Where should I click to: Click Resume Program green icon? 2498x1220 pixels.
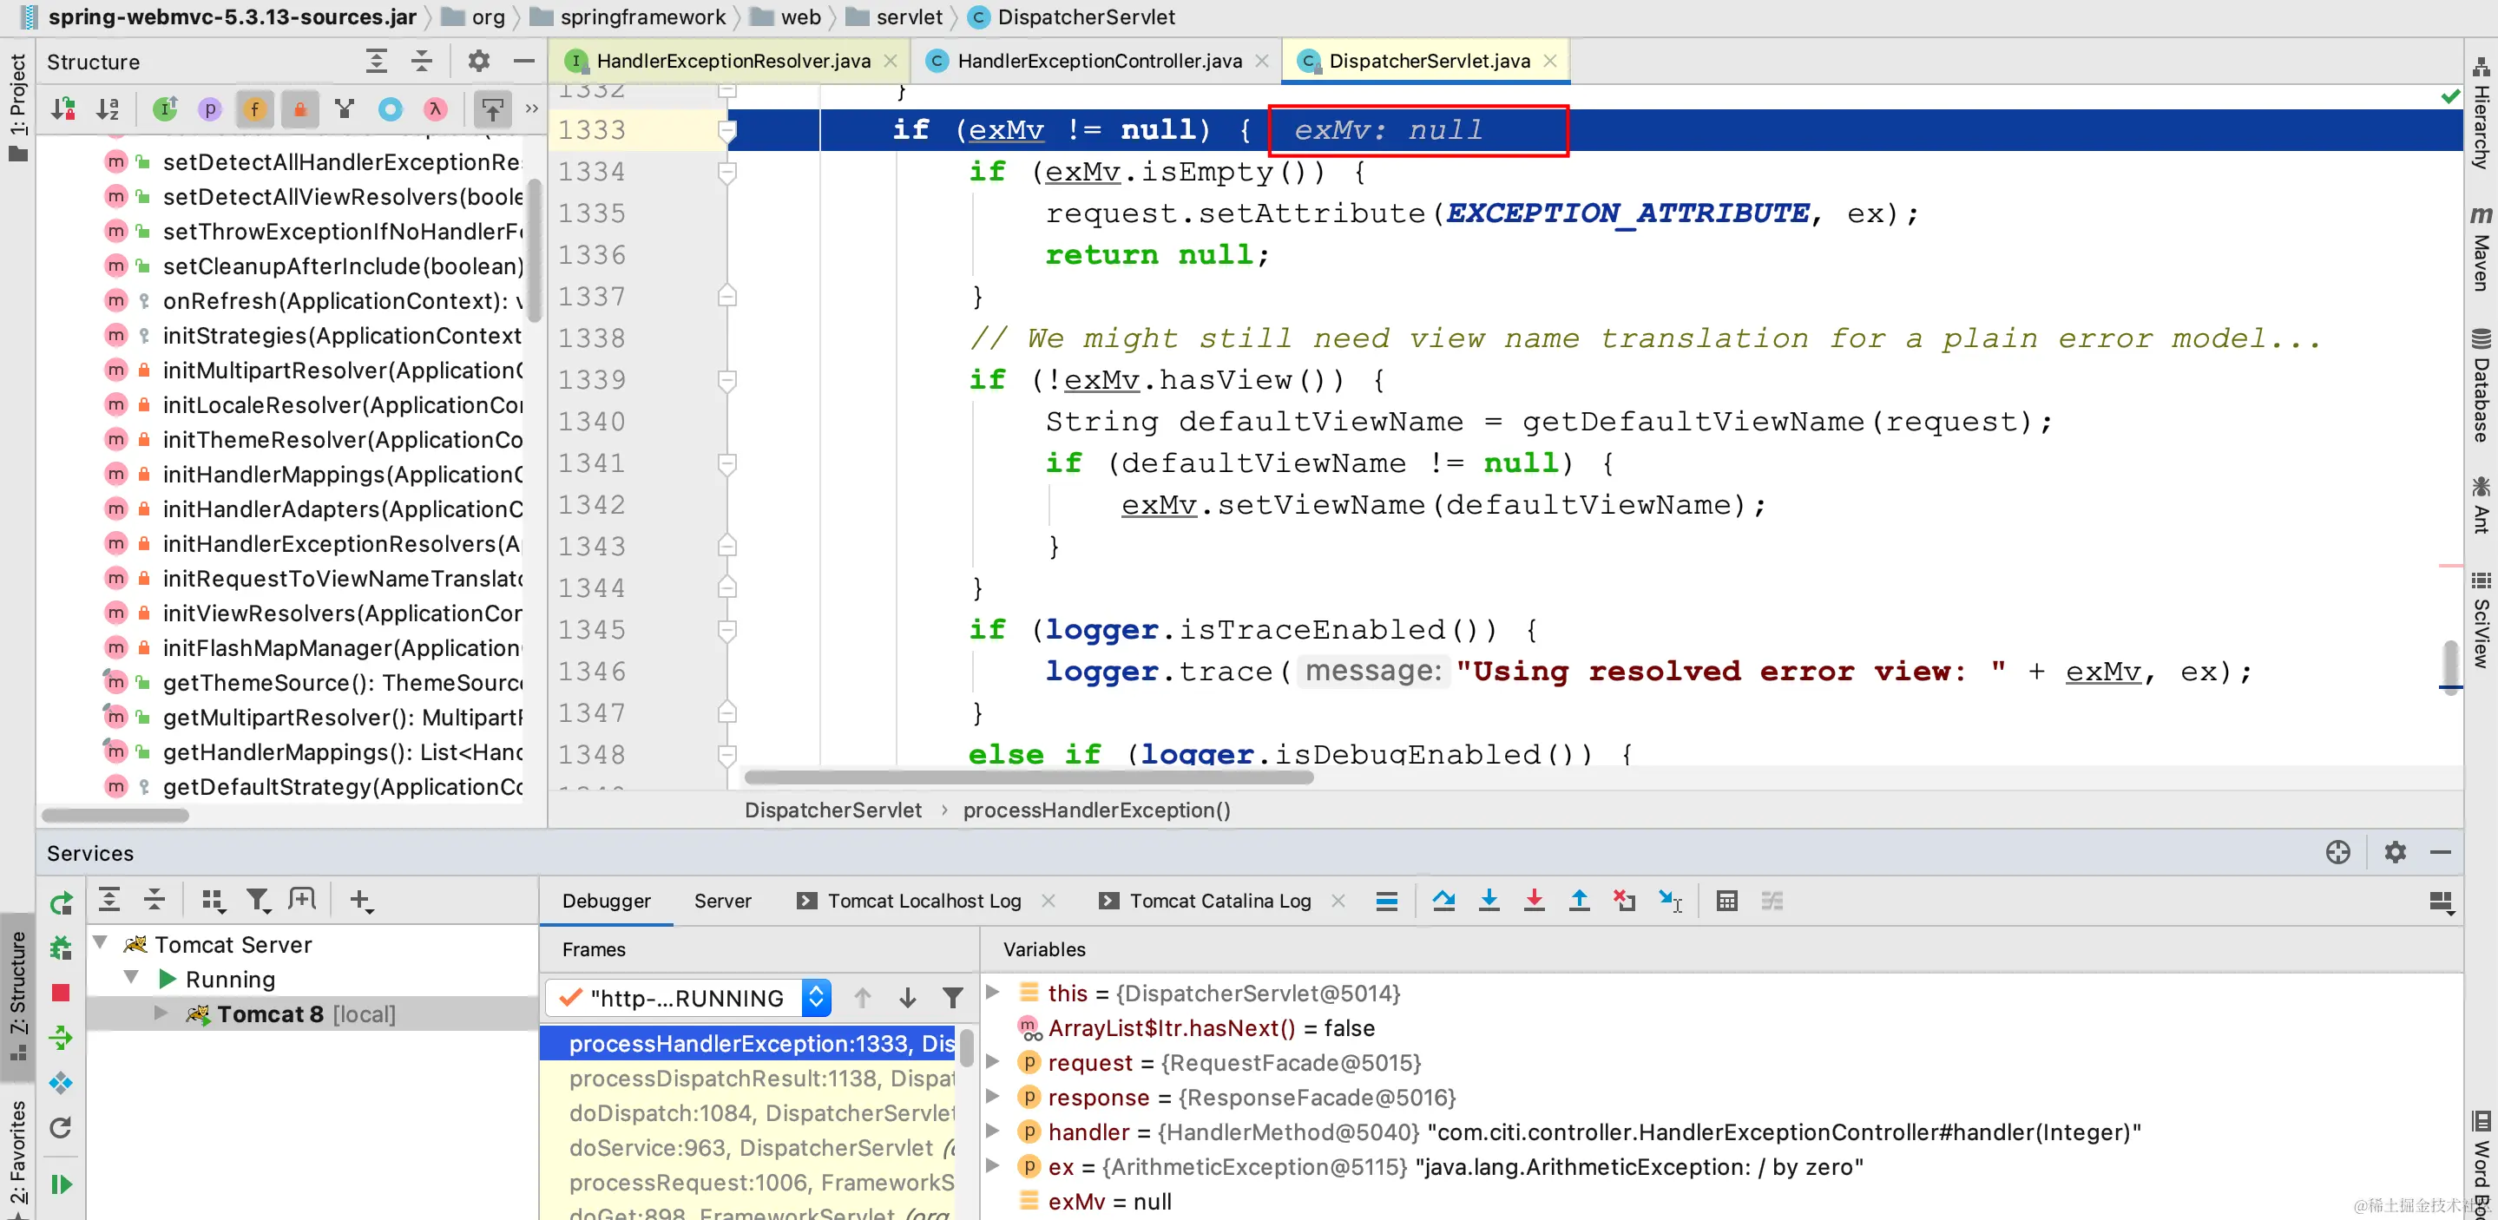tap(61, 1184)
